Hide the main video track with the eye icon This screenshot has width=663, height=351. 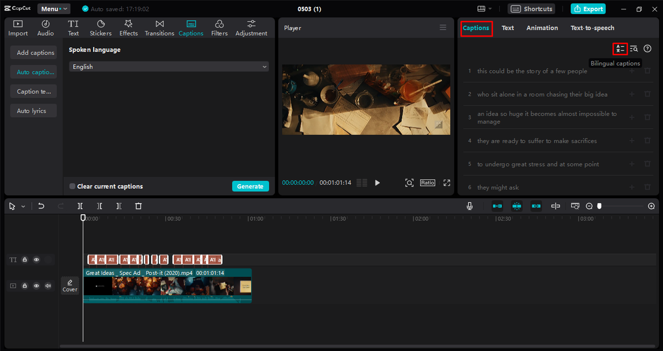(x=36, y=286)
